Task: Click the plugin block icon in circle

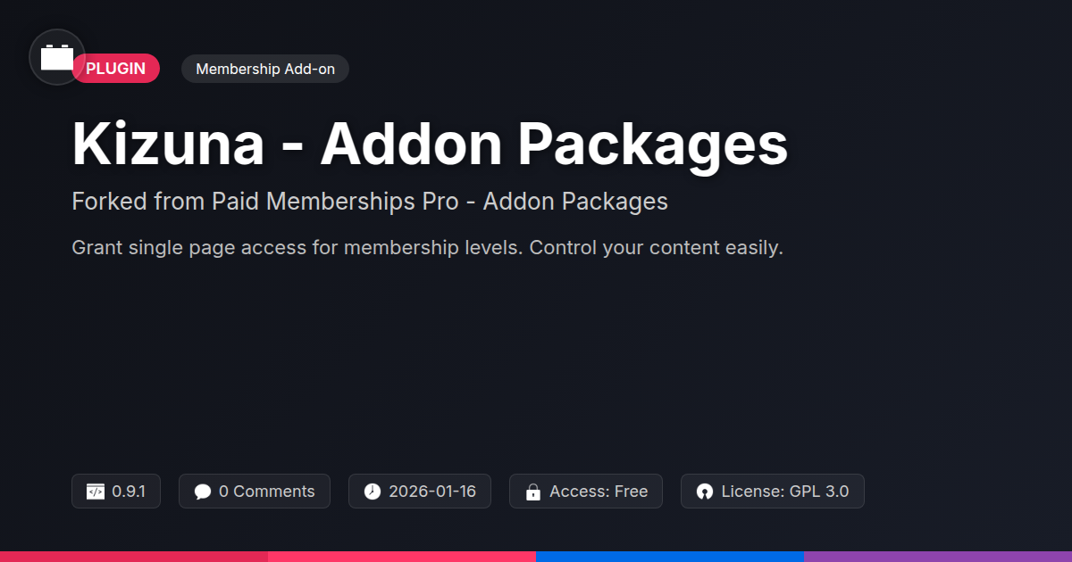Action: click(x=57, y=57)
